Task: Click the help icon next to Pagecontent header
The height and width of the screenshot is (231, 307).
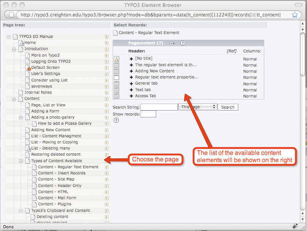Action: click(183, 43)
